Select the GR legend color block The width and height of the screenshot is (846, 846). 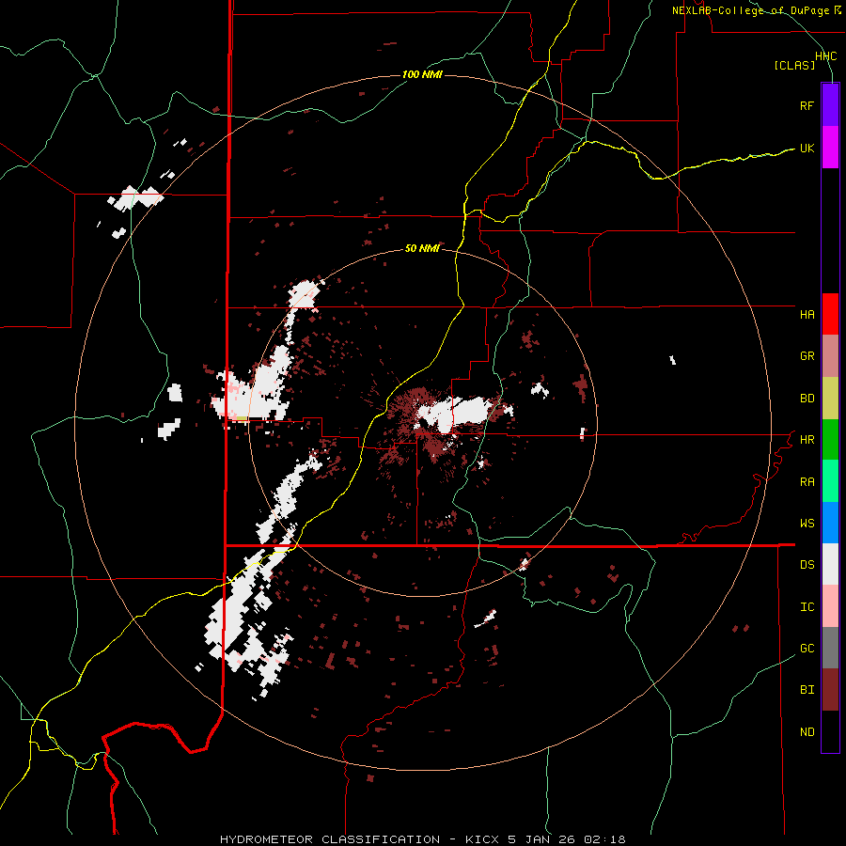(x=830, y=356)
